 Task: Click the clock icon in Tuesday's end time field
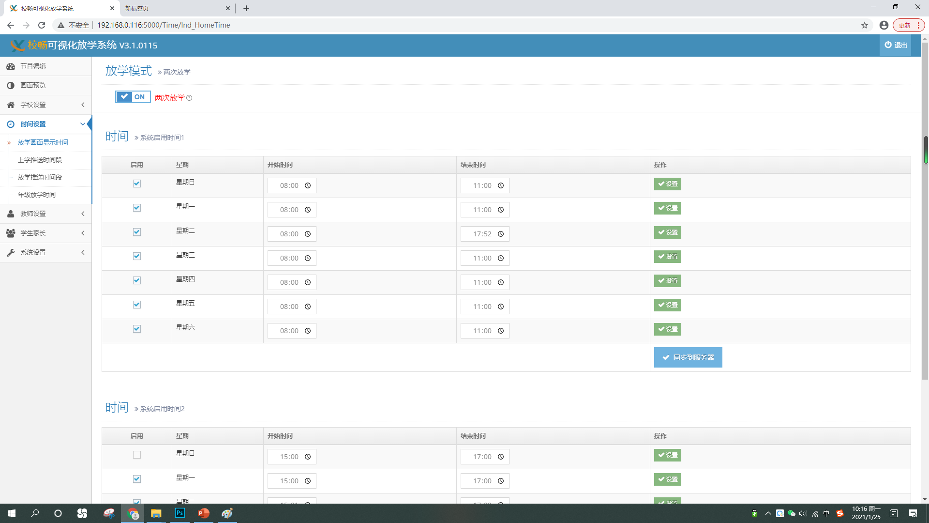click(x=501, y=234)
